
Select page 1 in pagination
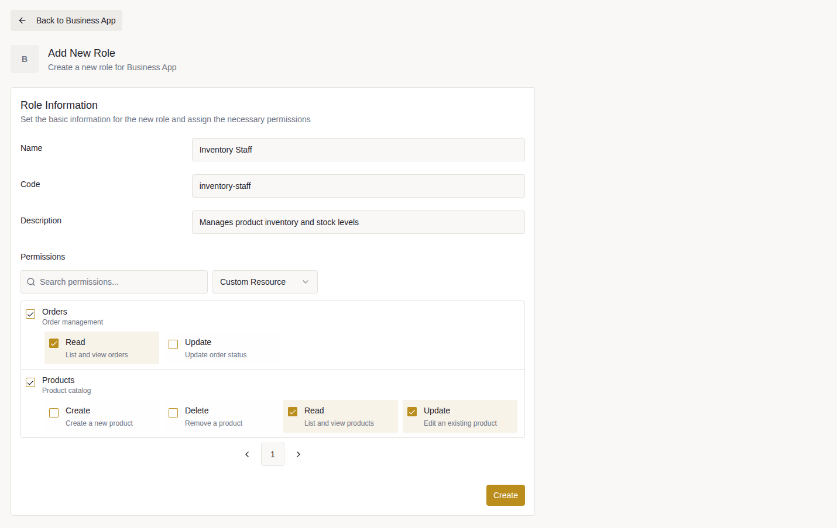point(273,454)
